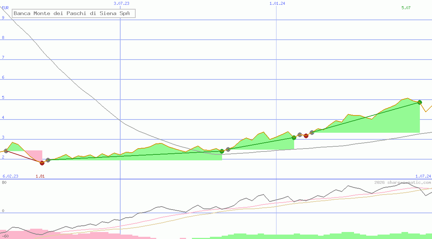This screenshot has width=432, height=239.
Task: Click the gray marker right after the 1.81 low
Action: (48, 160)
